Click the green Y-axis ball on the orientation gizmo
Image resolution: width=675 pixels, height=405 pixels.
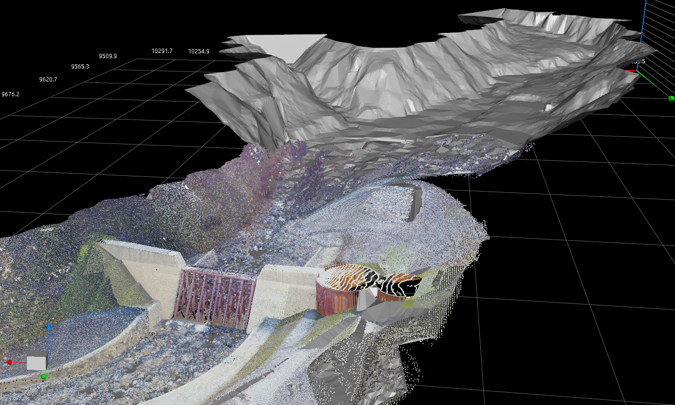[x=44, y=377]
